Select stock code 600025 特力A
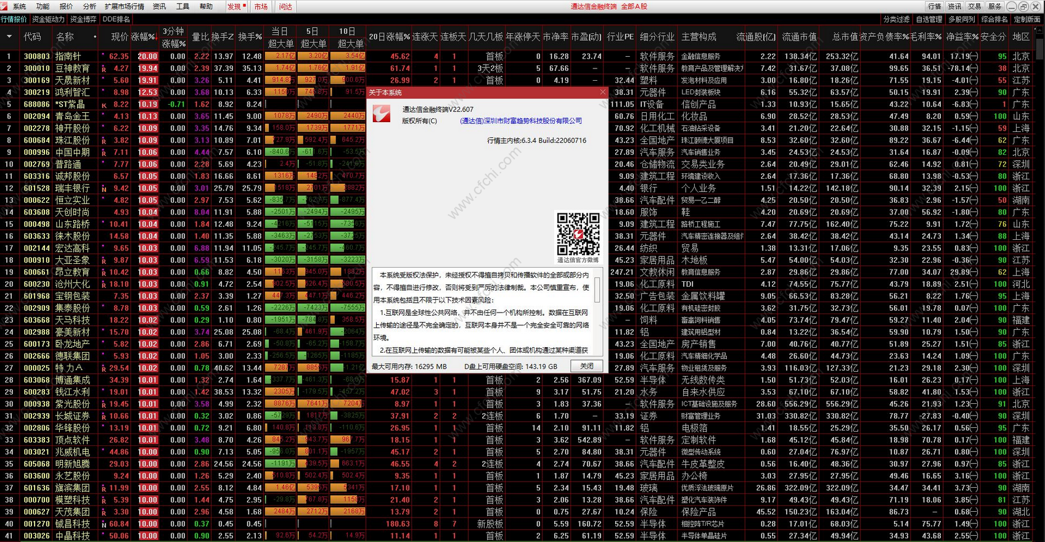1045x542 pixels. 37,368
